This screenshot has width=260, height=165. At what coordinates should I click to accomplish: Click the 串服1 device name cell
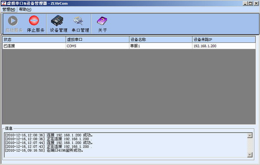(135, 46)
